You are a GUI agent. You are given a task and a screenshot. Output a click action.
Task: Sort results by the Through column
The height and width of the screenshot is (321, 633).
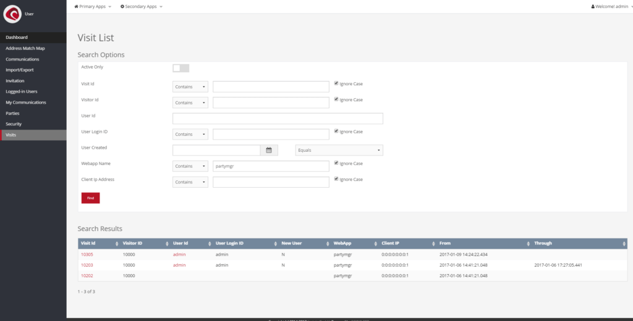(623, 244)
